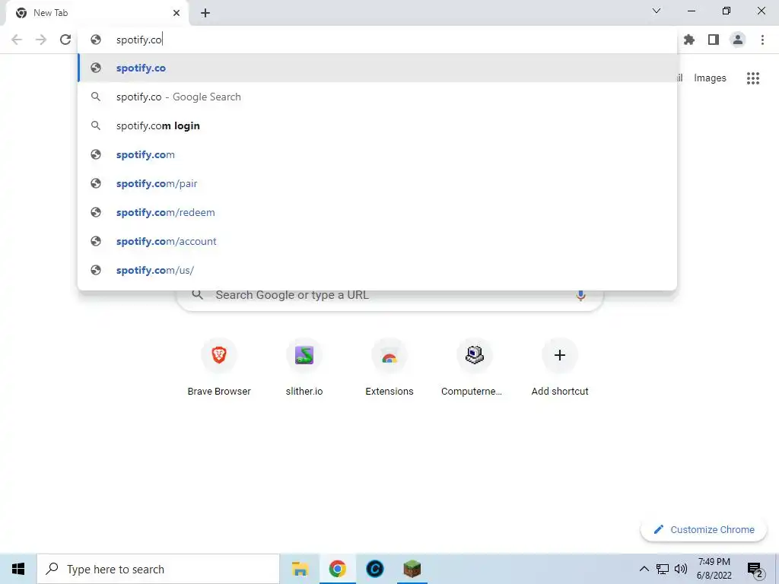
Task: Open the Extensions shortcut tile
Action: (389, 369)
